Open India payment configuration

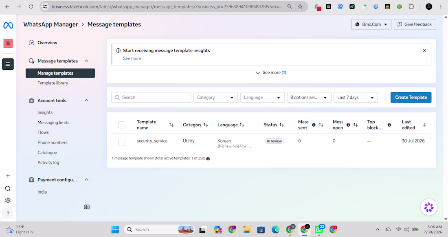(x=42, y=192)
